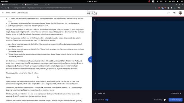Open network indicator in top panel

click(x=166, y=1)
